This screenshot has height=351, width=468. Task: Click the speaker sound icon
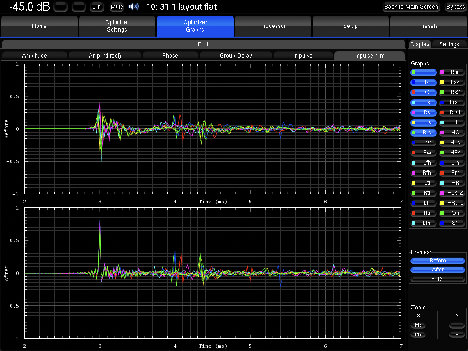[x=134, y=7]
